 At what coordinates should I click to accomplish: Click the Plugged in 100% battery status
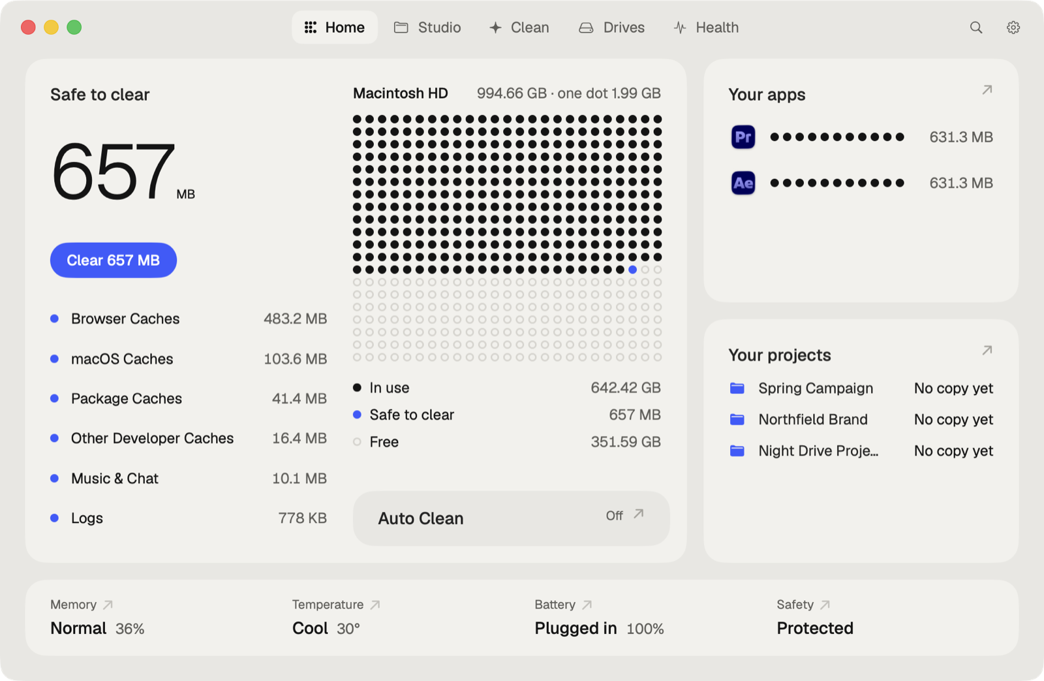(599, 628)
